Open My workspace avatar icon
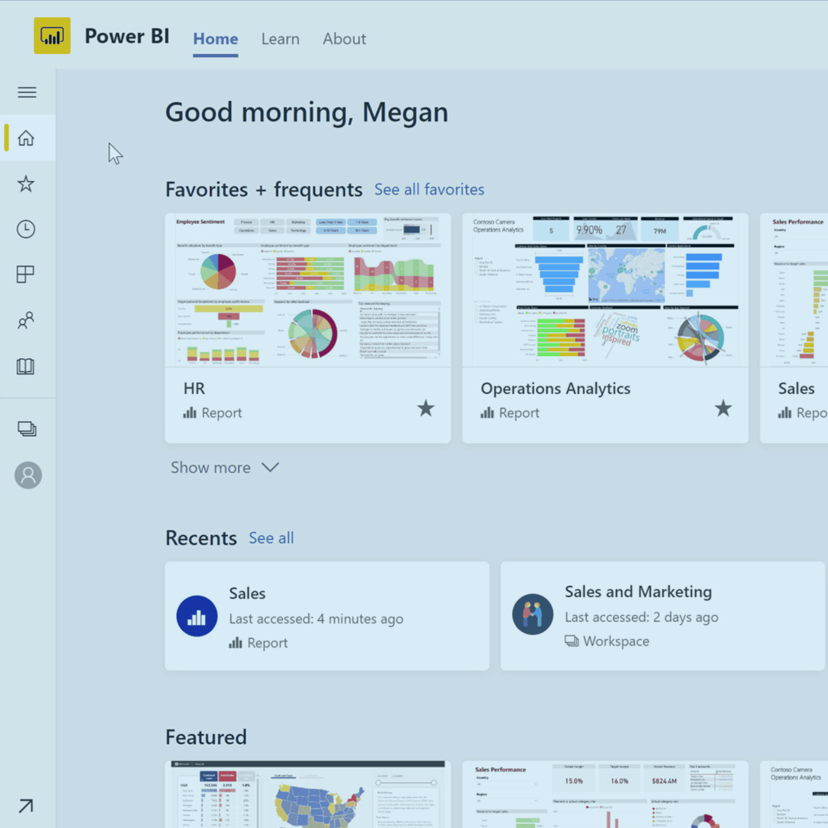The height and width of the screenshot is (828, 828). 28,475
